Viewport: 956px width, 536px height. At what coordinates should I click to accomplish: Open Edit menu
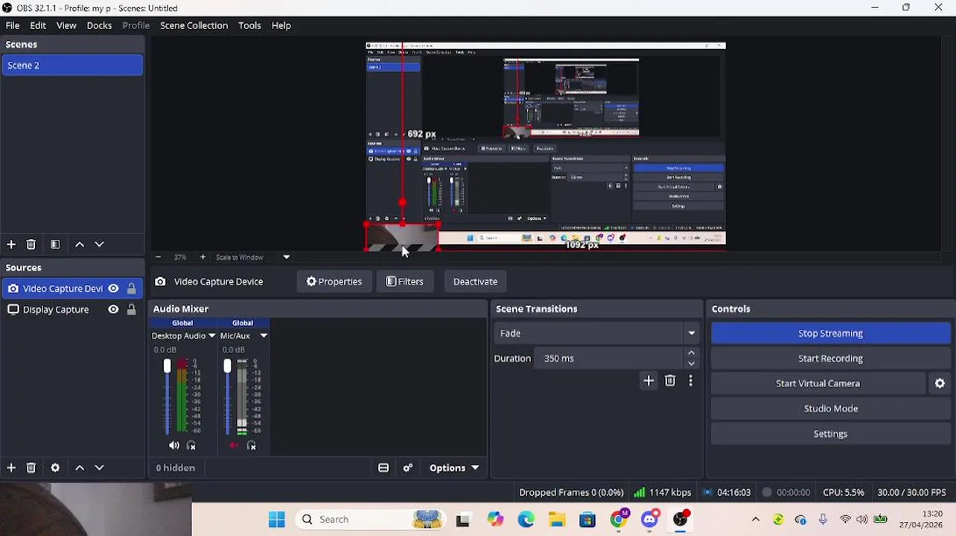pos(38,25)
